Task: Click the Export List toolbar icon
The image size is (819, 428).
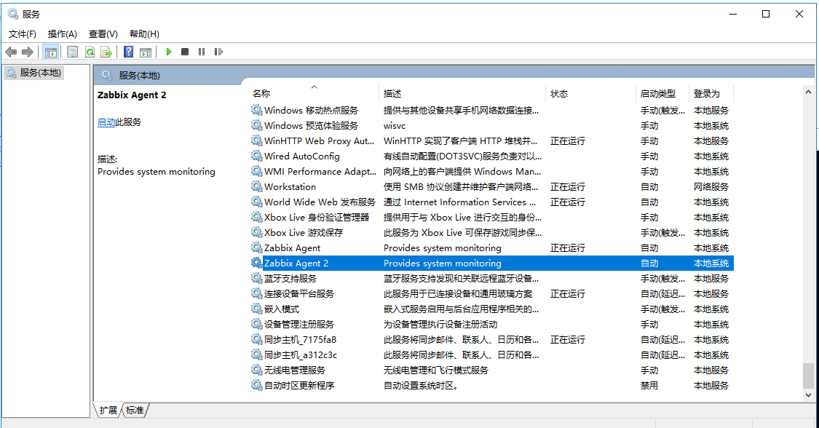Action: click(106, 52)
